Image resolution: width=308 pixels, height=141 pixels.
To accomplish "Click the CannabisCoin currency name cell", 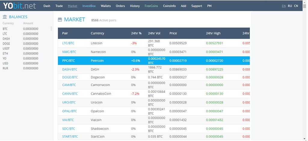I will (101, 94).
